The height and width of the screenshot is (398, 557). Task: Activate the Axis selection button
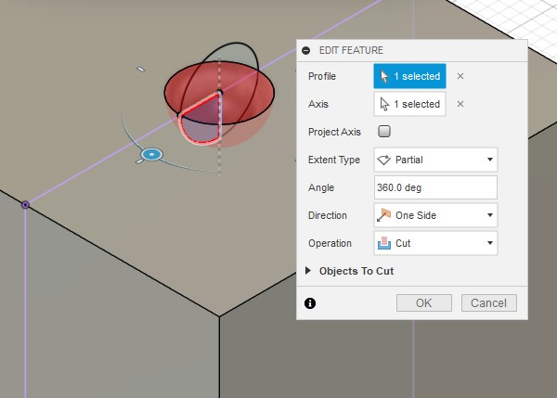click(x=409, y=104)
